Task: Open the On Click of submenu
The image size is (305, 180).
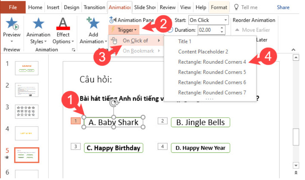Action: (x=136, y=41)
